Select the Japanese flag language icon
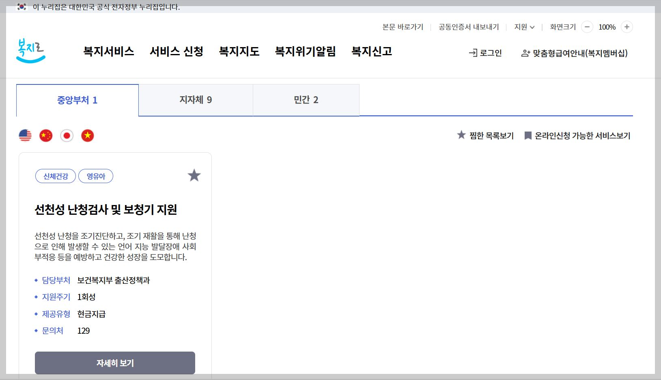This screenshot has width=661, height=380. click(x=67, y=136)
